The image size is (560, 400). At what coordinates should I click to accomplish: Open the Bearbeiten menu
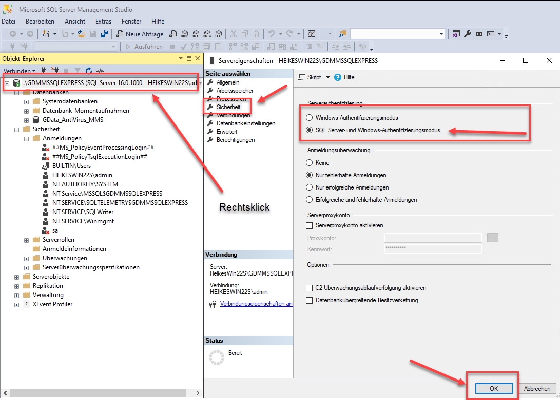(x=40, y=22)
